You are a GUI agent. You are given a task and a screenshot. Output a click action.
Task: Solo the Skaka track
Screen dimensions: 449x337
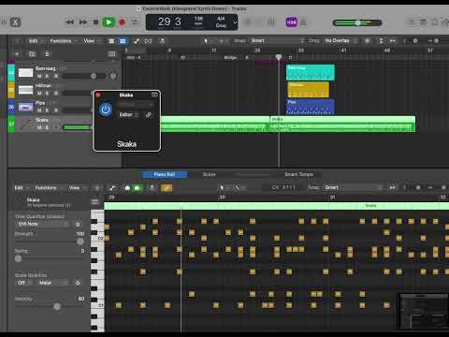48,127
